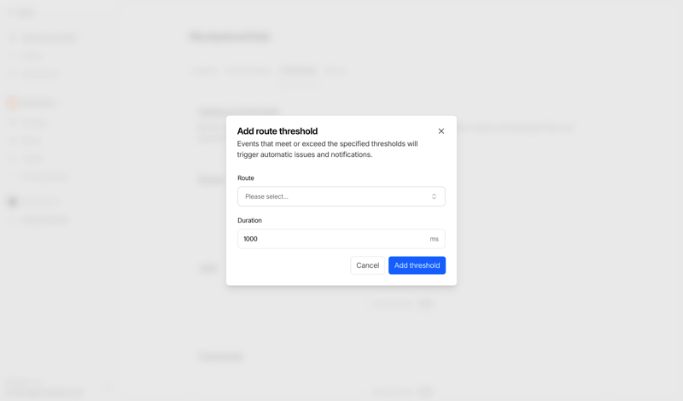
Task: Confirm with the Add threshold button
Action: point(417,265)
